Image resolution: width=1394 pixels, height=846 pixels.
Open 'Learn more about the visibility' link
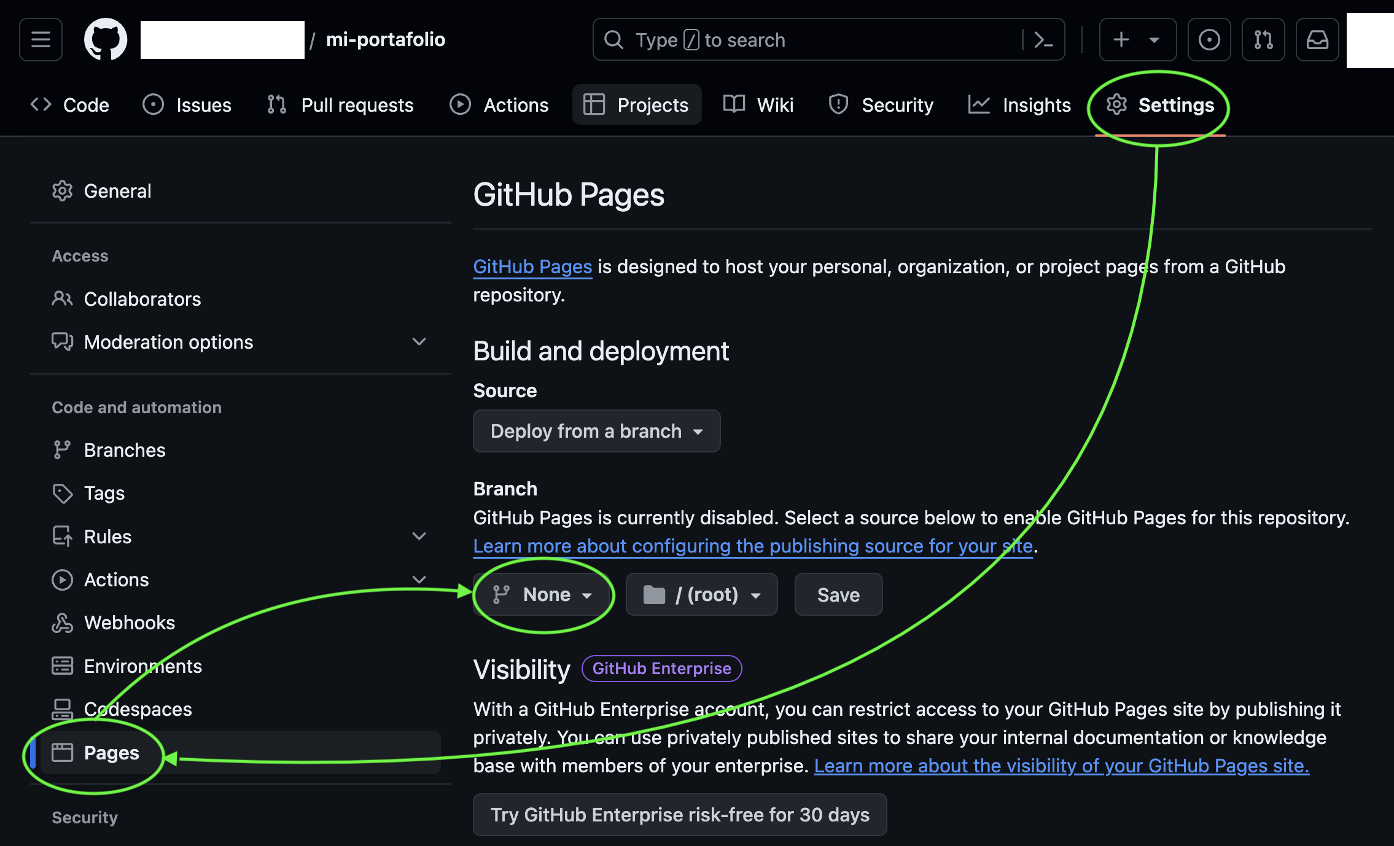(1061, 766)
